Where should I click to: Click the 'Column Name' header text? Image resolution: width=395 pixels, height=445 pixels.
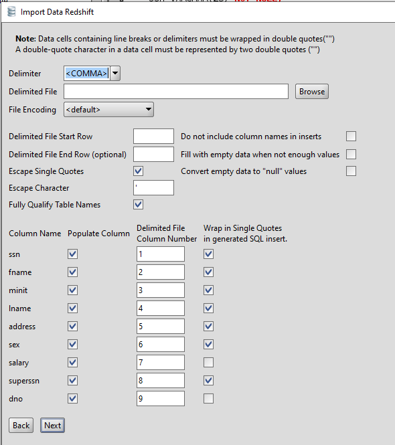35,234
